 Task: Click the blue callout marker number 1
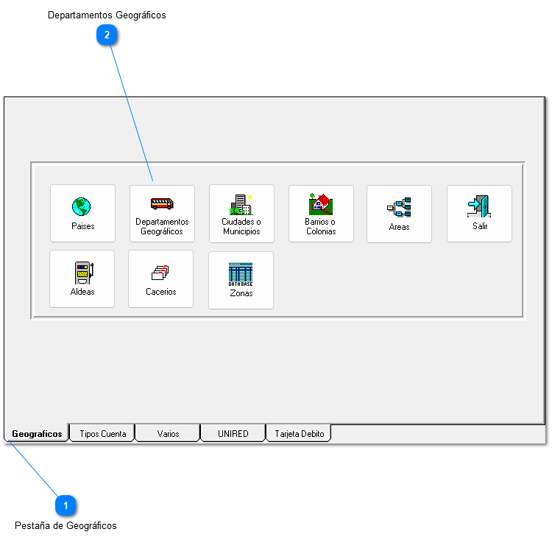click(x=66, y=505)
